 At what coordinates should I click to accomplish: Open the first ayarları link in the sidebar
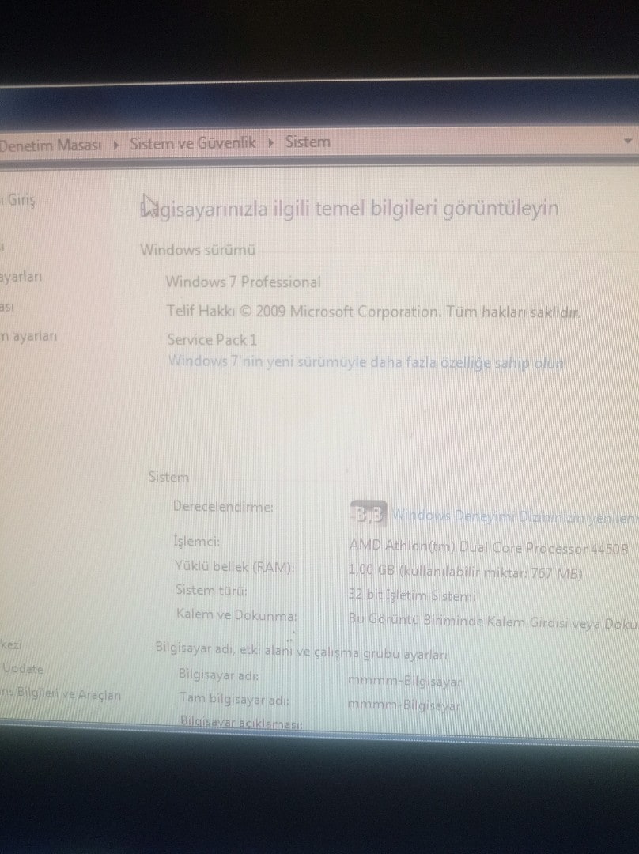21,277
